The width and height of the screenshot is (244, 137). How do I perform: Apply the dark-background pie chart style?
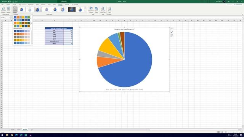(x=72, y=10)
